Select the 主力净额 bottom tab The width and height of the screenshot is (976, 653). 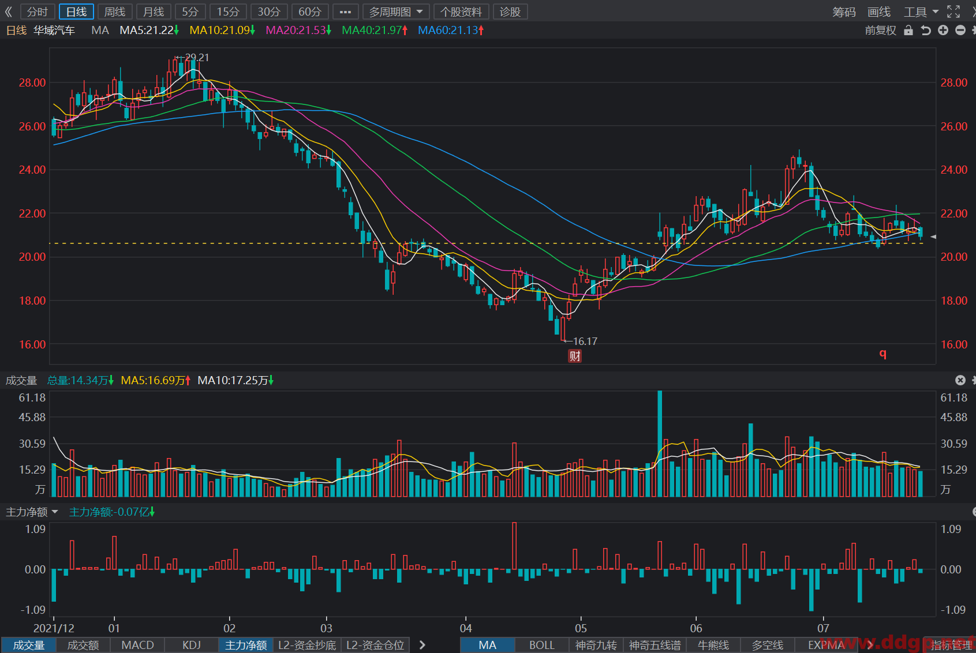click(246, 645)
